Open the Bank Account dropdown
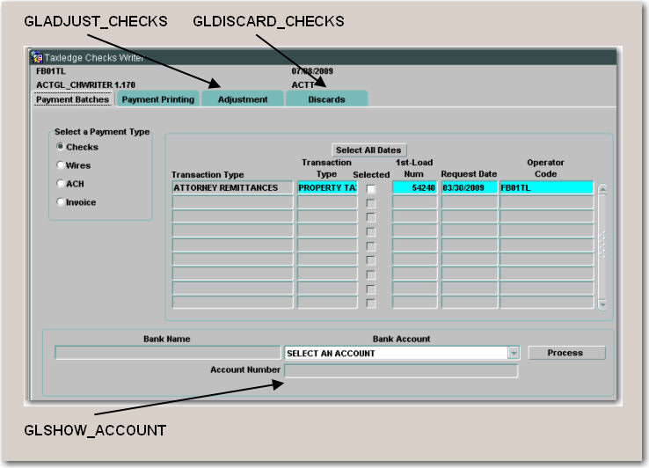 click(x=514, y=353)
